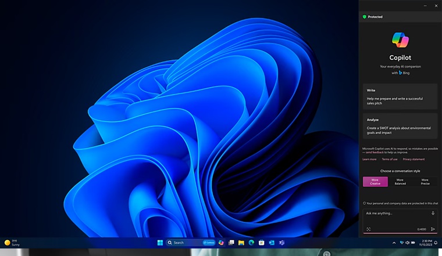Click the Protected label in Copilot
This screenshot has width=442, height=256.
pos(375,17)
